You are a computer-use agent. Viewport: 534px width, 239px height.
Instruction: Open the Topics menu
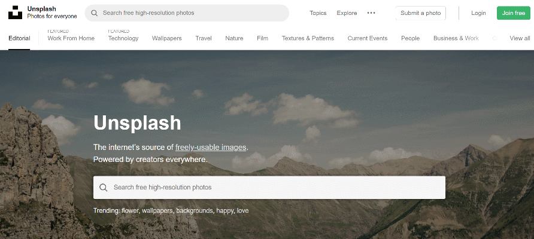[318, 13]
